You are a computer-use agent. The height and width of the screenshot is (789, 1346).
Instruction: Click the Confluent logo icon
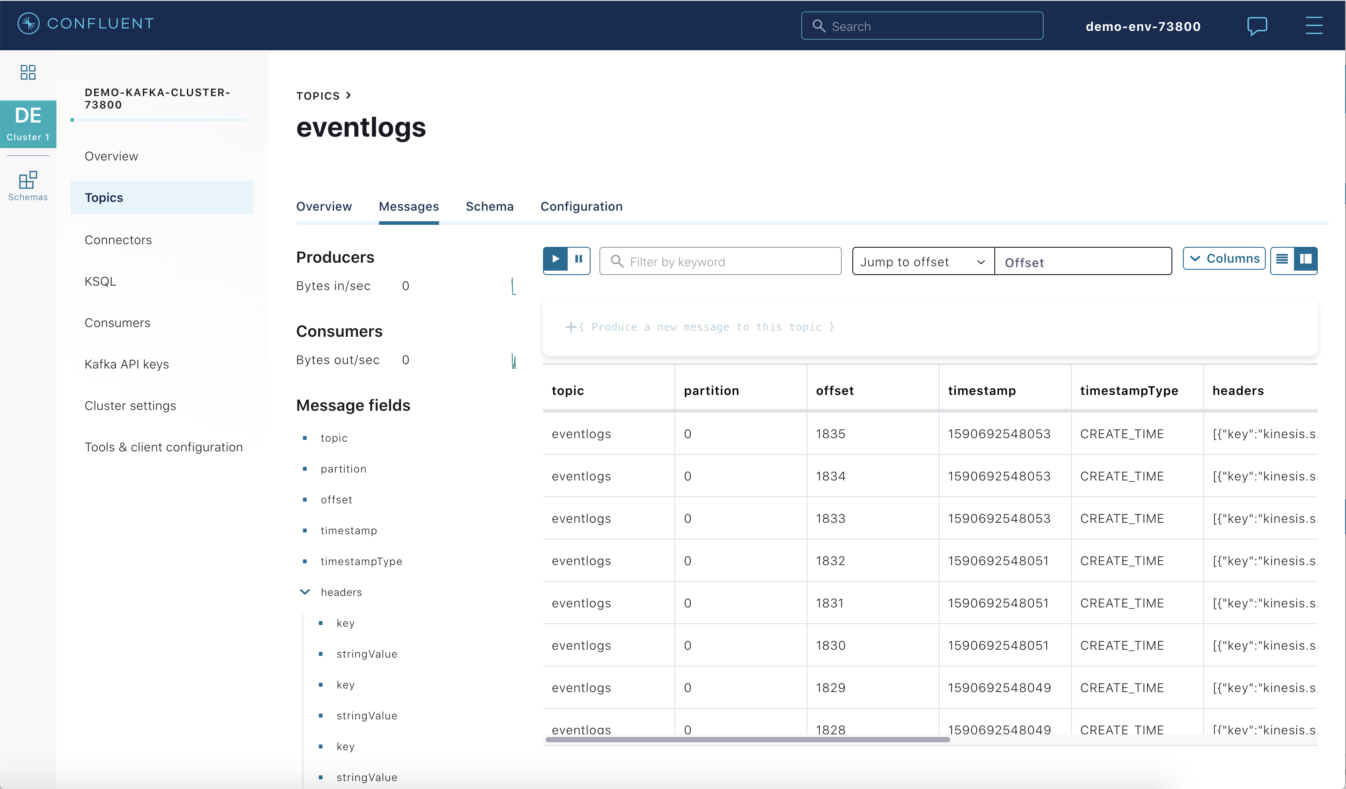coord(28,23)
